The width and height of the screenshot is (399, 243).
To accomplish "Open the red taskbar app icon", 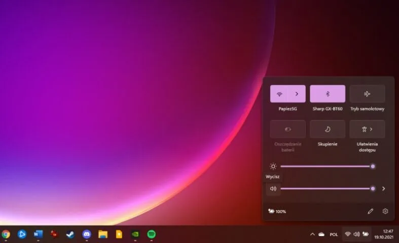I will click(54, 234).
